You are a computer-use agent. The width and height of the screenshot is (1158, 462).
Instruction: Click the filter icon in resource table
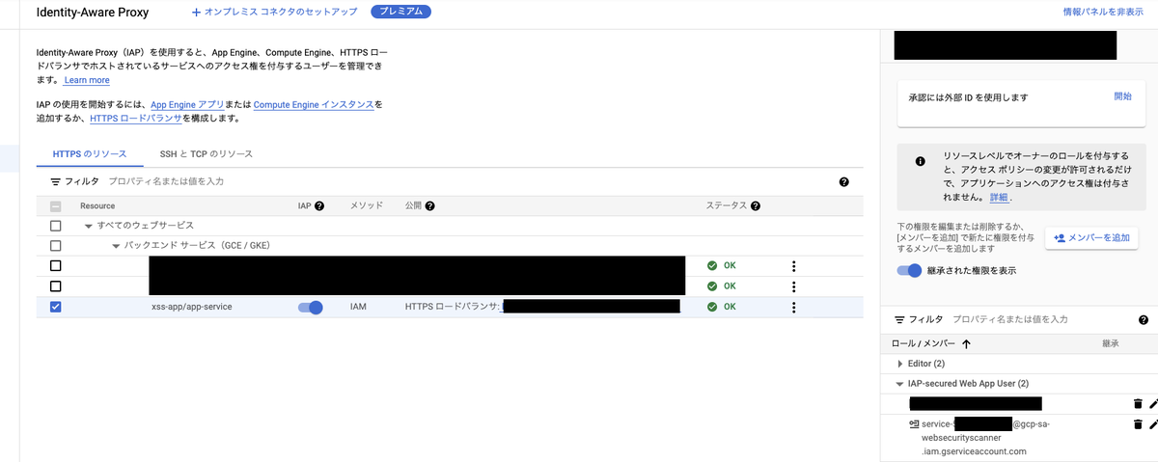[56, 181]
